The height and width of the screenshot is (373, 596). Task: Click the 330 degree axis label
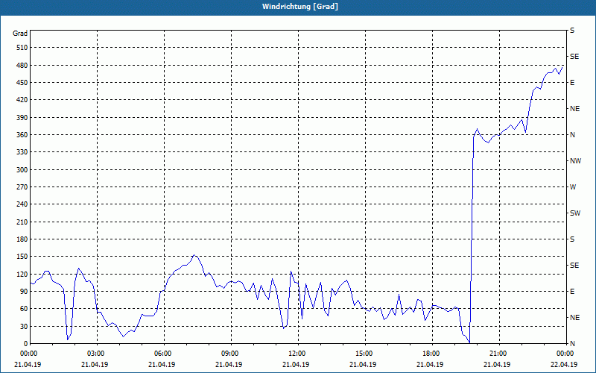click(x=22, y=152)
